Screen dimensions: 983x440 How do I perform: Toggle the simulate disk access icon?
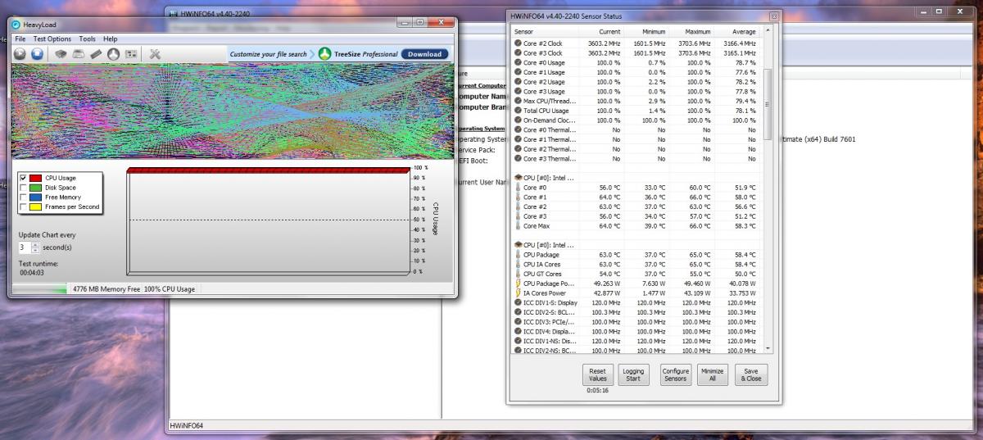[x=113, y=53]
